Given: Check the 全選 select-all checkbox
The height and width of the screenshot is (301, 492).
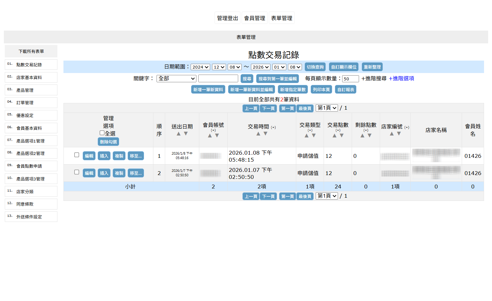Looking at the screenshot, I should [x=102, y=133].
